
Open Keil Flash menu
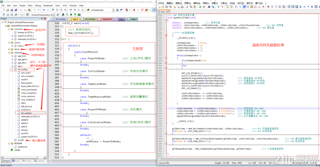tap(30, 6)
